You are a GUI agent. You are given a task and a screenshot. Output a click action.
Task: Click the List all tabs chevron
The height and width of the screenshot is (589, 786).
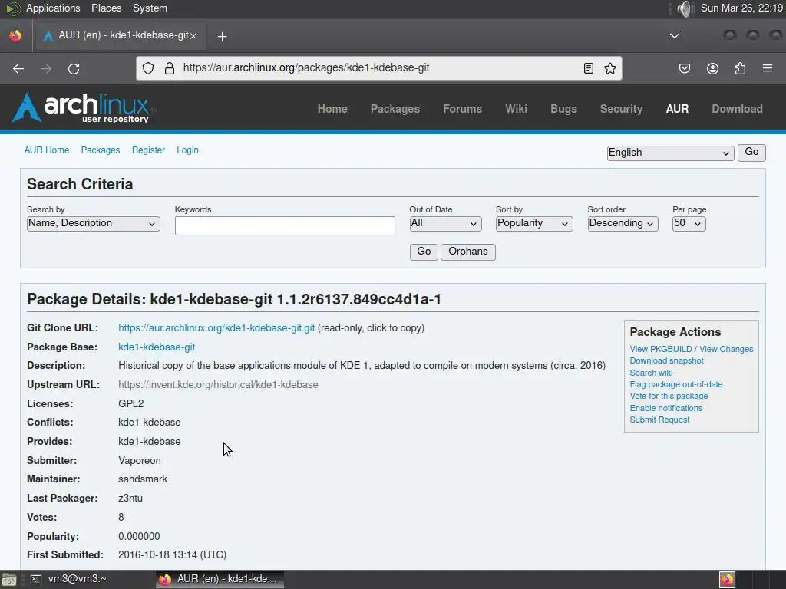[675, 35]
